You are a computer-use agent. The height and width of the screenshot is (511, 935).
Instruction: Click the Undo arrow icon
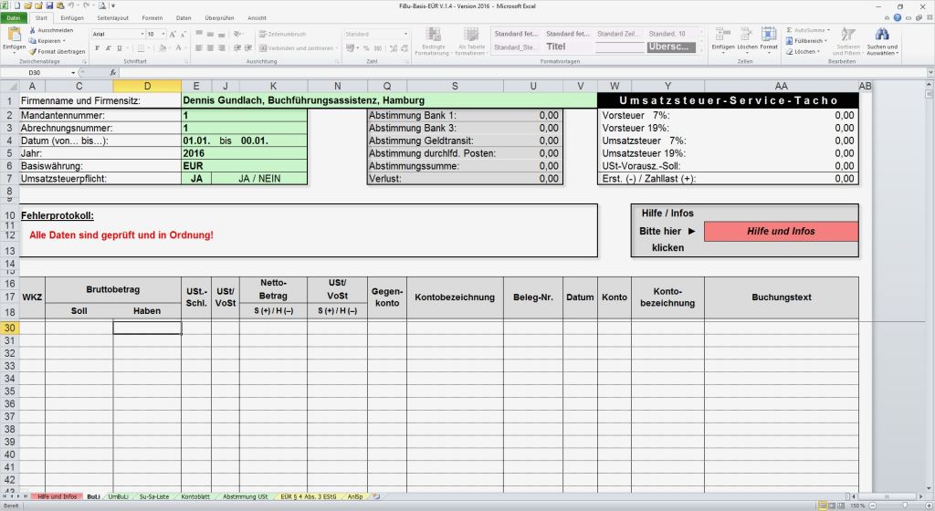[x=71, y=5]
